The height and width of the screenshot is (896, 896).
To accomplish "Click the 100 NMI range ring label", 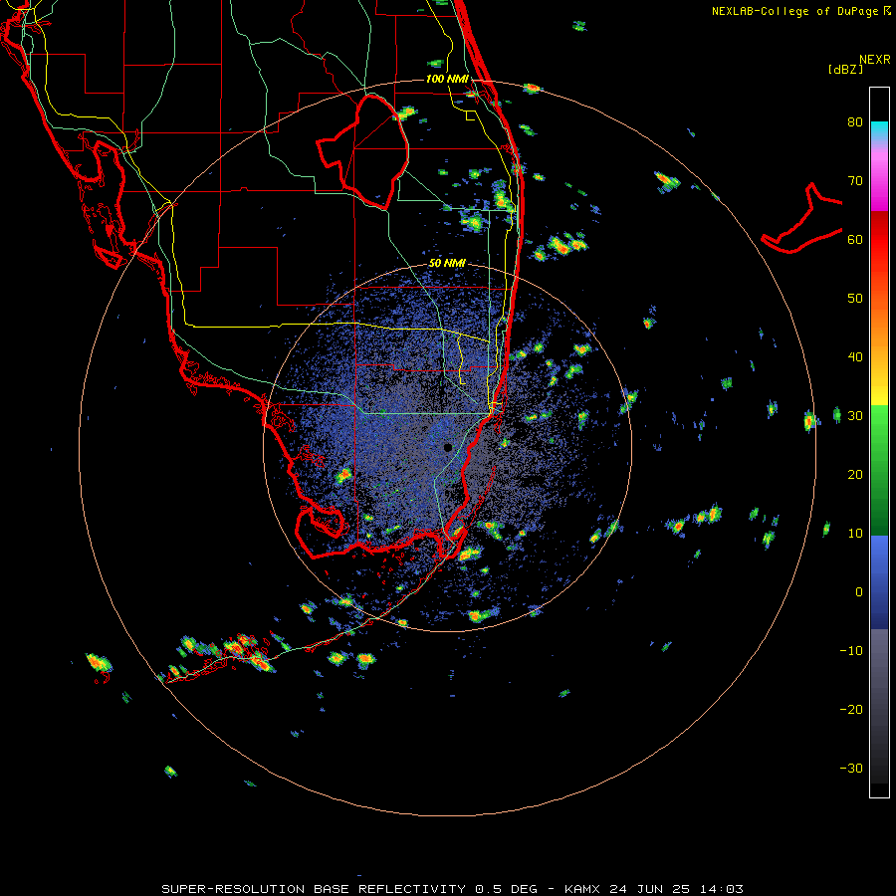I will click(x=447, y=79).
